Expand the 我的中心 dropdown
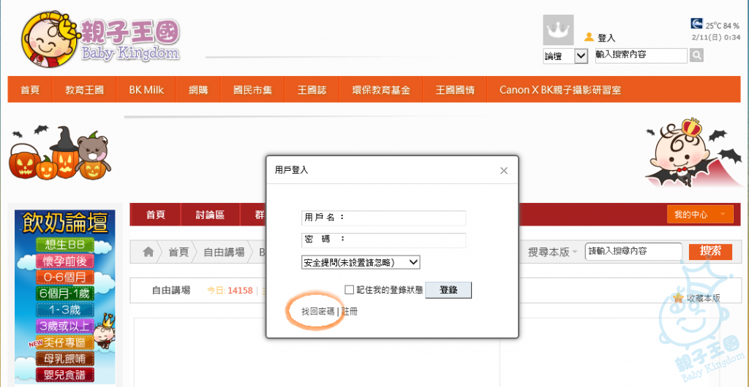 click(x=699, y=215)
